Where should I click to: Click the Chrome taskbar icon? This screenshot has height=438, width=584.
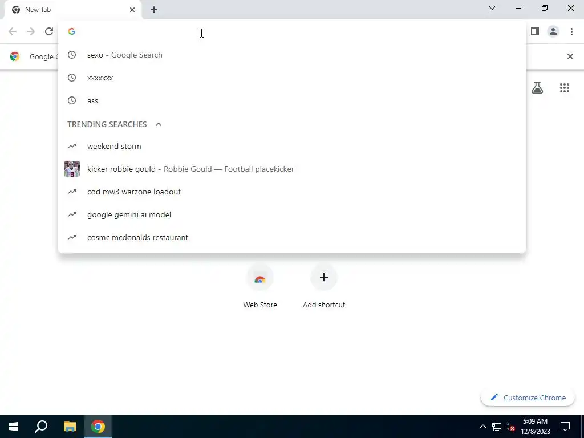(98, 427)
